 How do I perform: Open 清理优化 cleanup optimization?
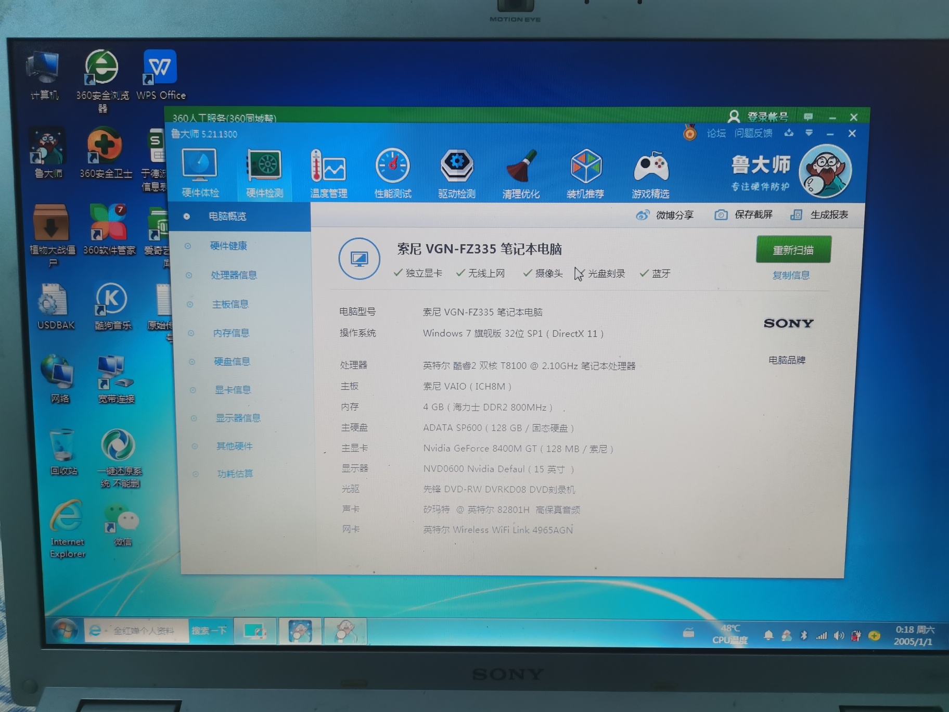[x=521, y=173]
